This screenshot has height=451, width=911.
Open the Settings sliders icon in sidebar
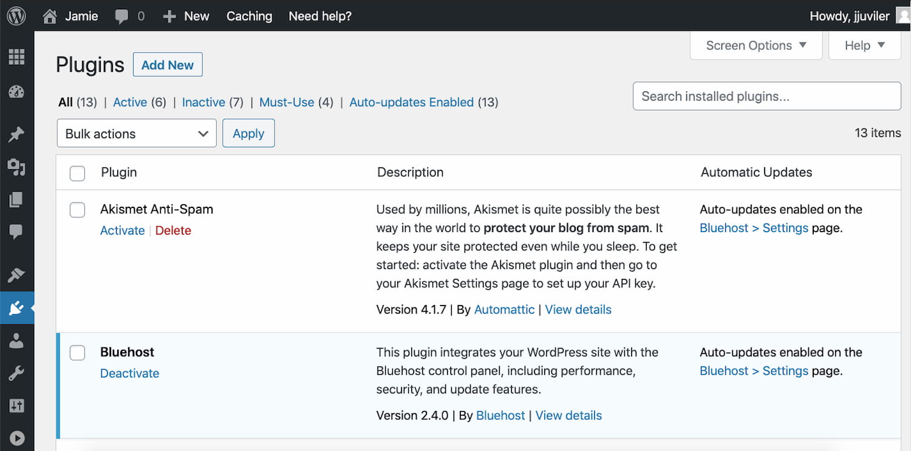point(16,406)
